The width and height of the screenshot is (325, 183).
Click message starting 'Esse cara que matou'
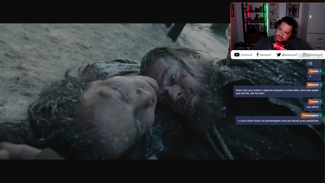coord(277,92)
